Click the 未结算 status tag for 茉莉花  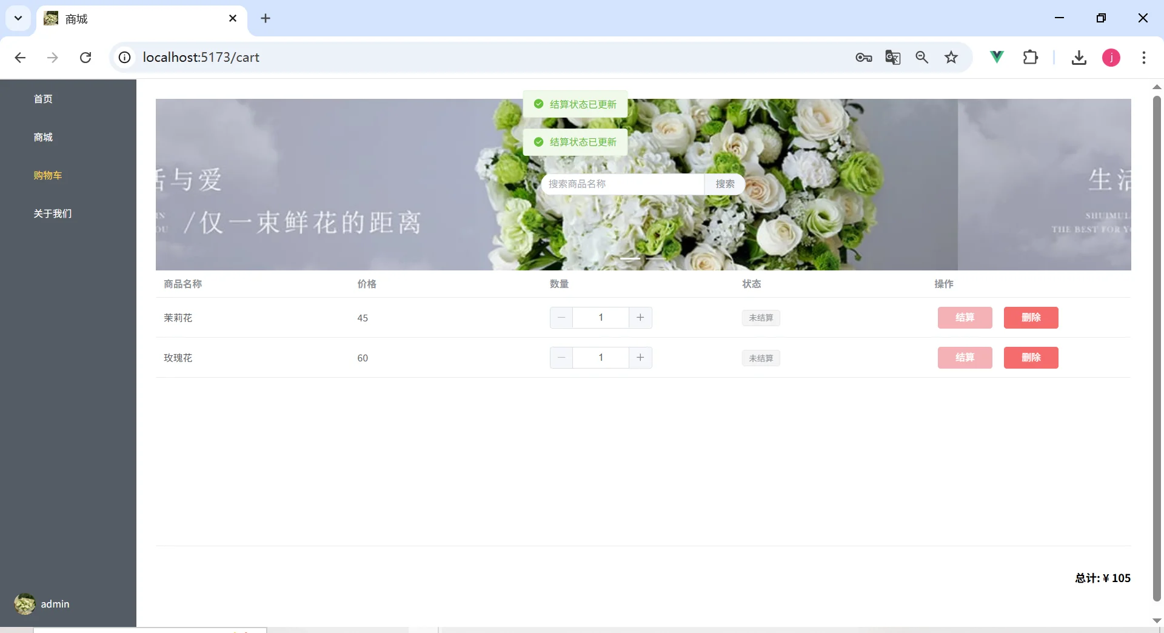tap(761, 318)
